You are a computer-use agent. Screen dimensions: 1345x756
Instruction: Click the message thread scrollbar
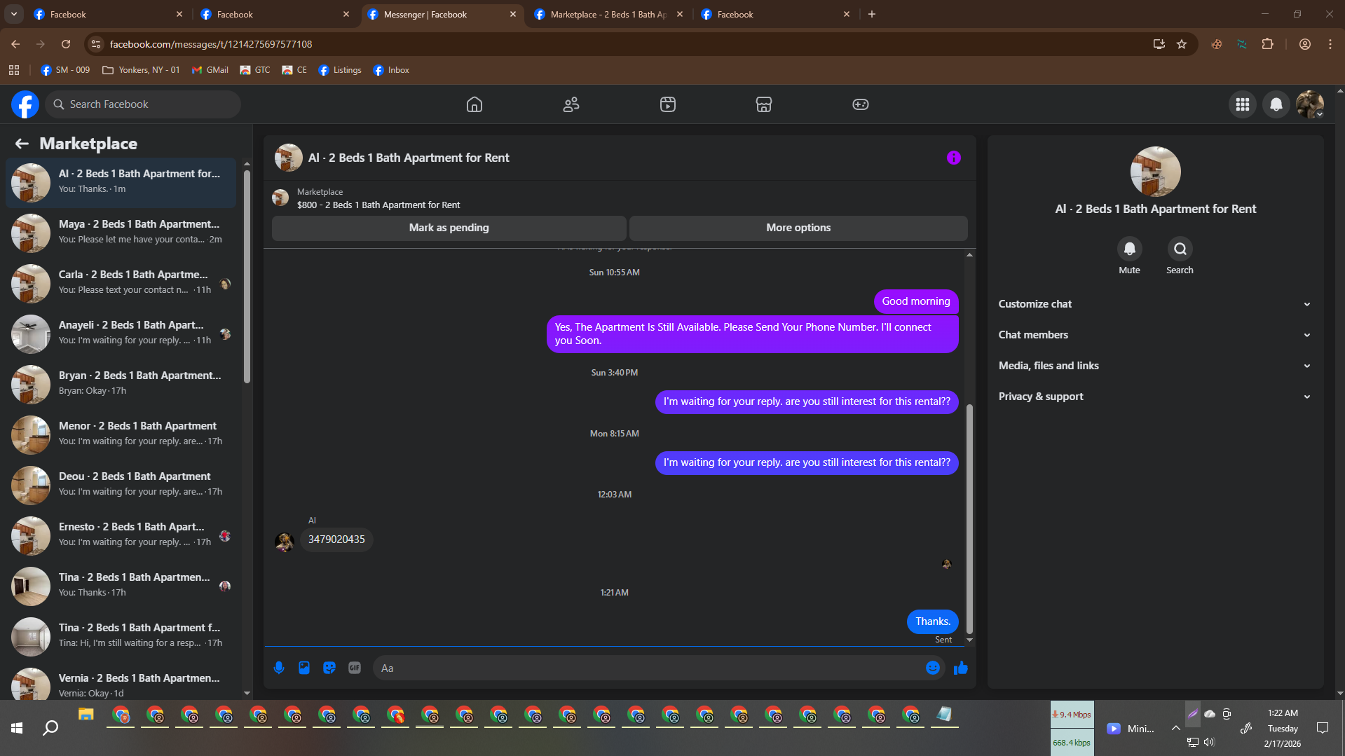[970, 519]
